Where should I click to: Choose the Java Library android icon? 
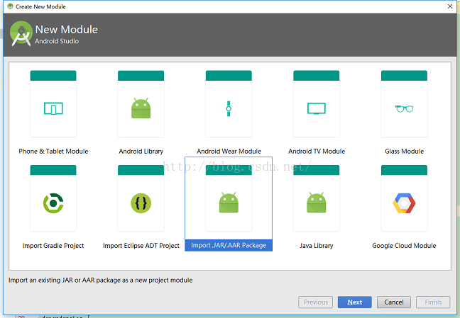[x=317, y=203]
